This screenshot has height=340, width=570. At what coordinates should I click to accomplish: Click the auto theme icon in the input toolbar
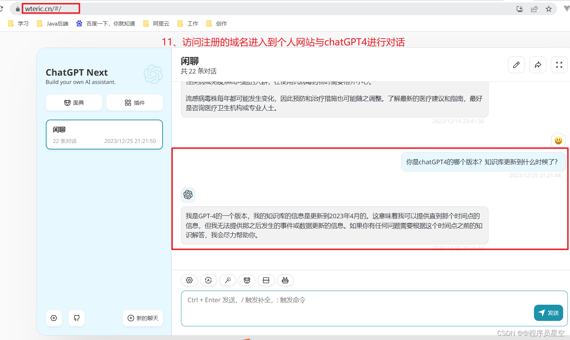click(208, 280)
